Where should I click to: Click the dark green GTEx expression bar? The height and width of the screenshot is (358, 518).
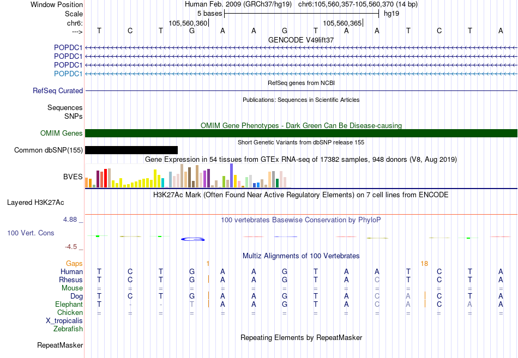coord(277,183)
